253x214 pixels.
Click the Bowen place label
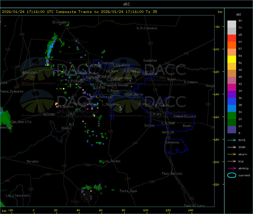pyautogui.click(x=187, y=126)
